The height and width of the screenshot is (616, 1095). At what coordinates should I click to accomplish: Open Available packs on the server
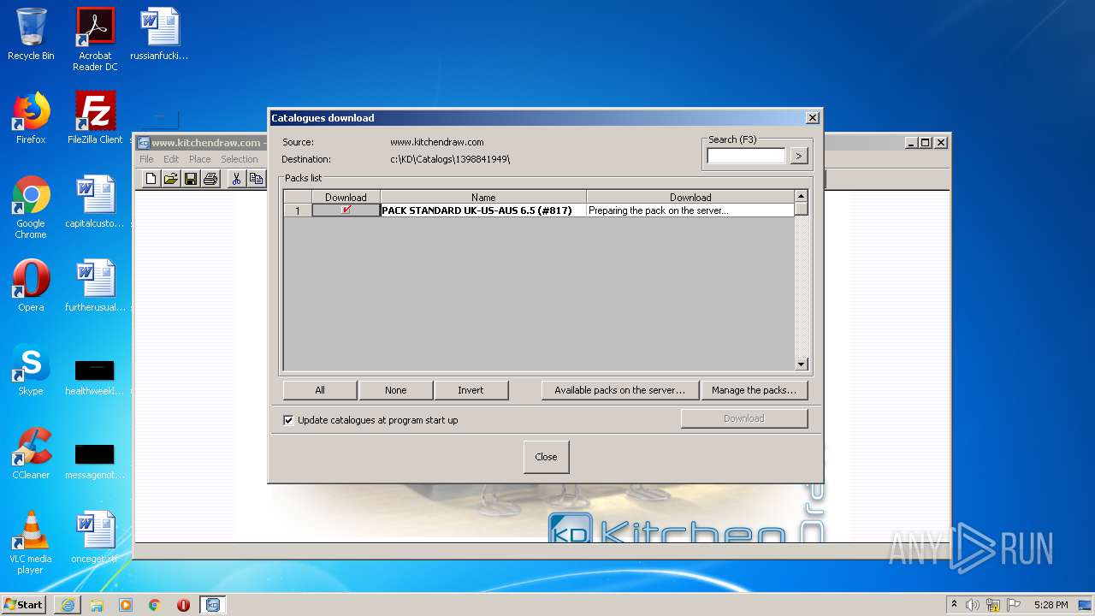tap(619, 390)
